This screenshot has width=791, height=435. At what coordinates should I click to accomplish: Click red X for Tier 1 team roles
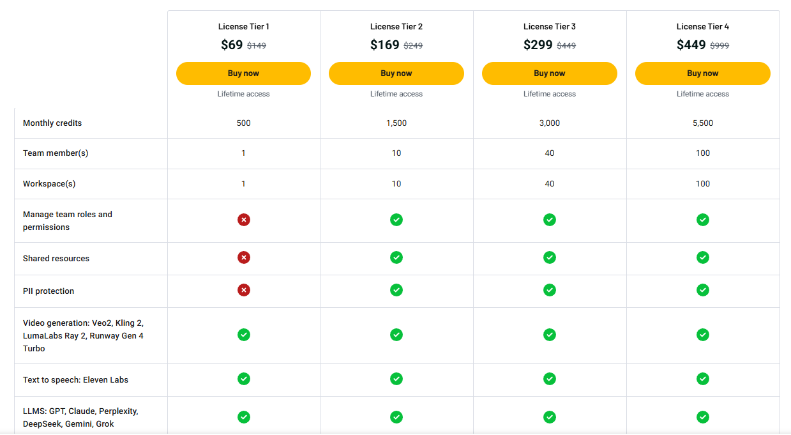click(x=244, y=220)
